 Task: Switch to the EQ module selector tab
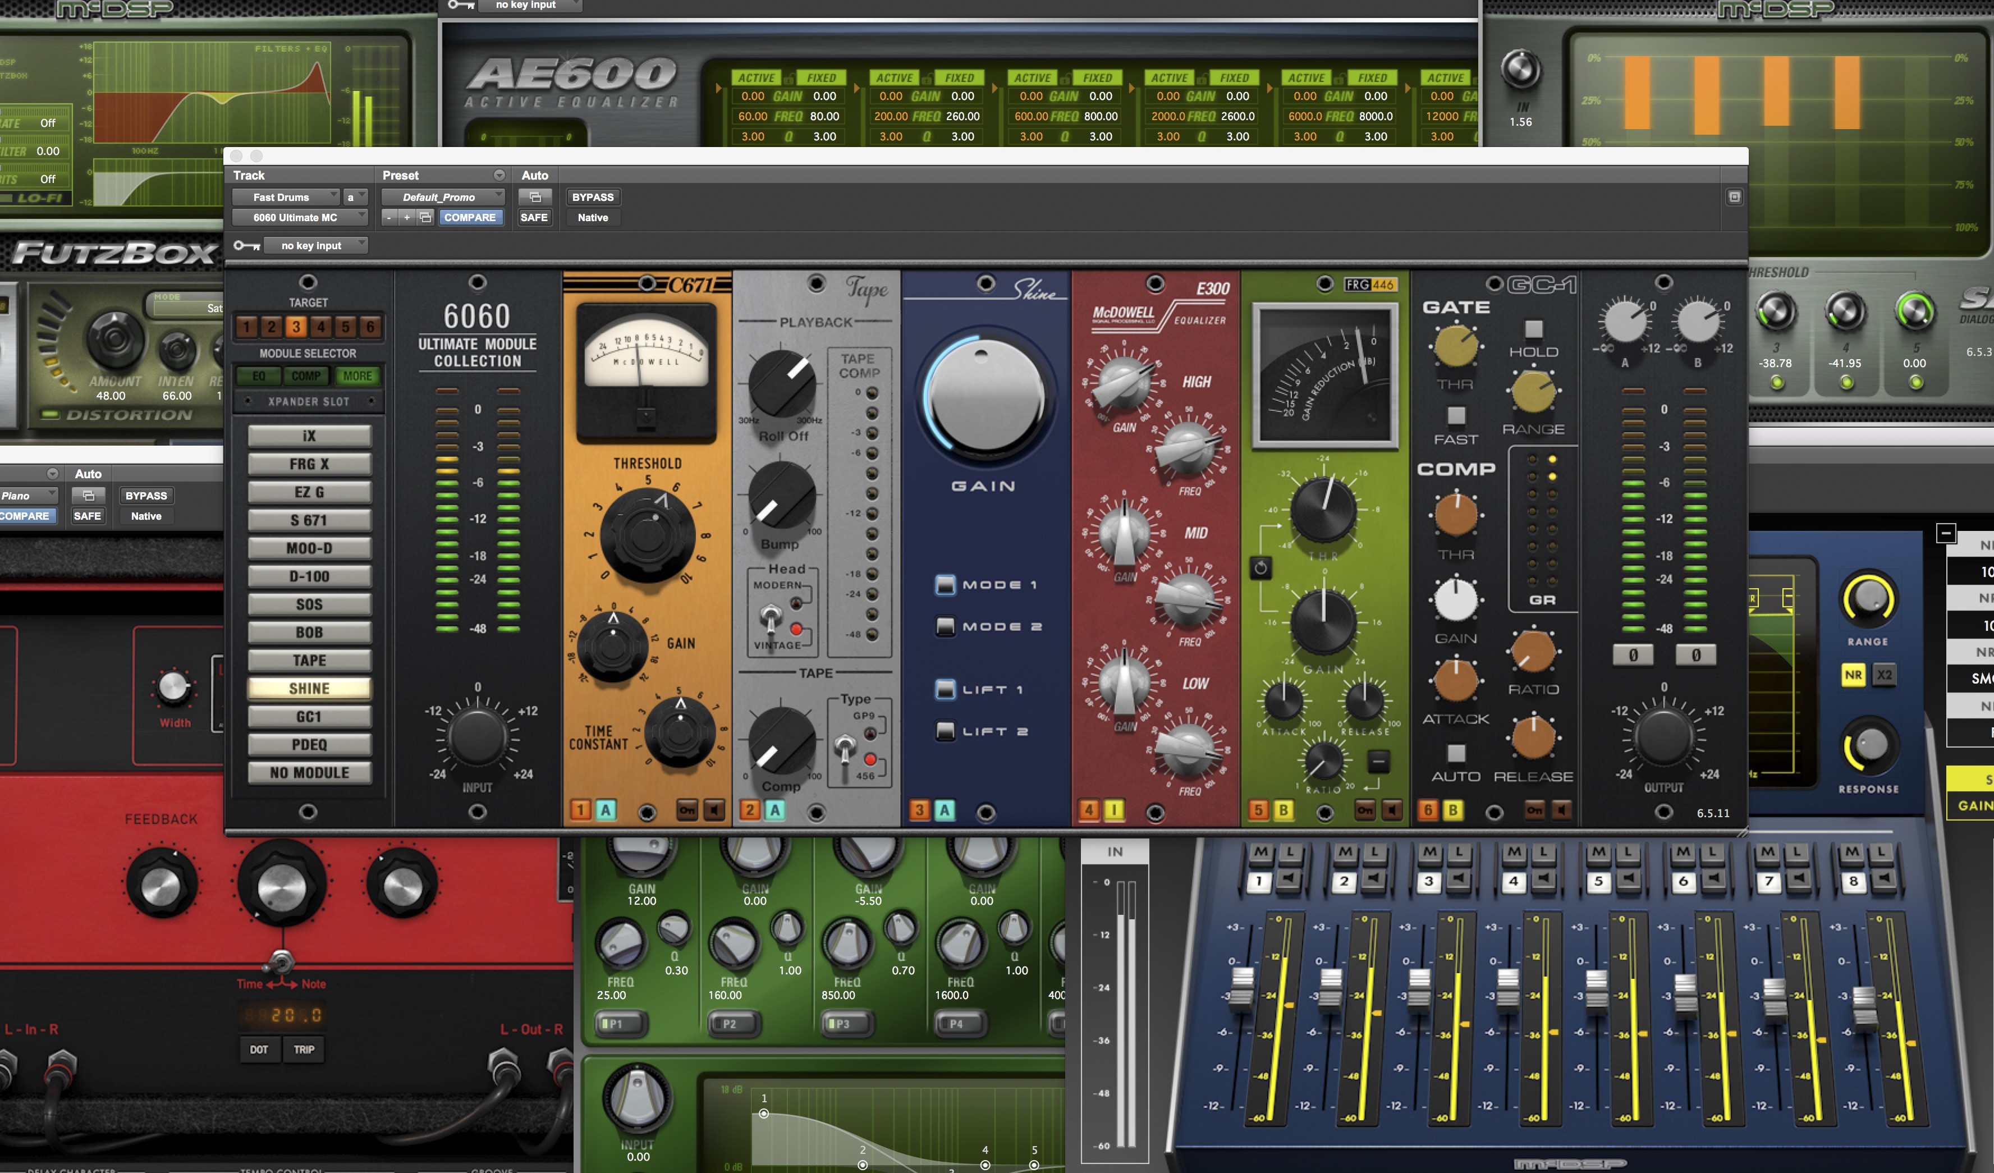point(259,376)
